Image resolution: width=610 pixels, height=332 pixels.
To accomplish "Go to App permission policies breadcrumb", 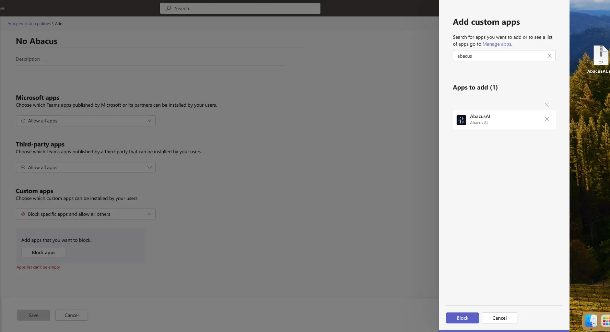I will 29,24.
